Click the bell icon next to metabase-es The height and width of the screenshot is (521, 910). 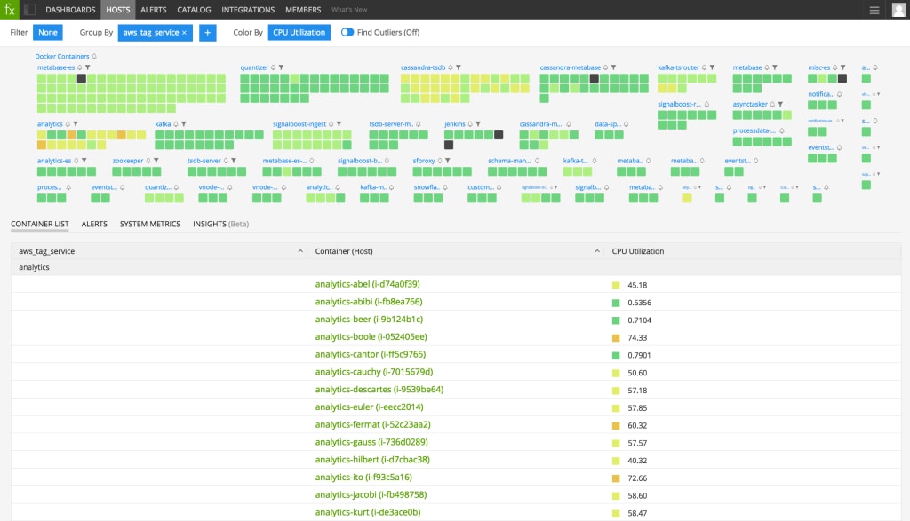coord(80,67)
